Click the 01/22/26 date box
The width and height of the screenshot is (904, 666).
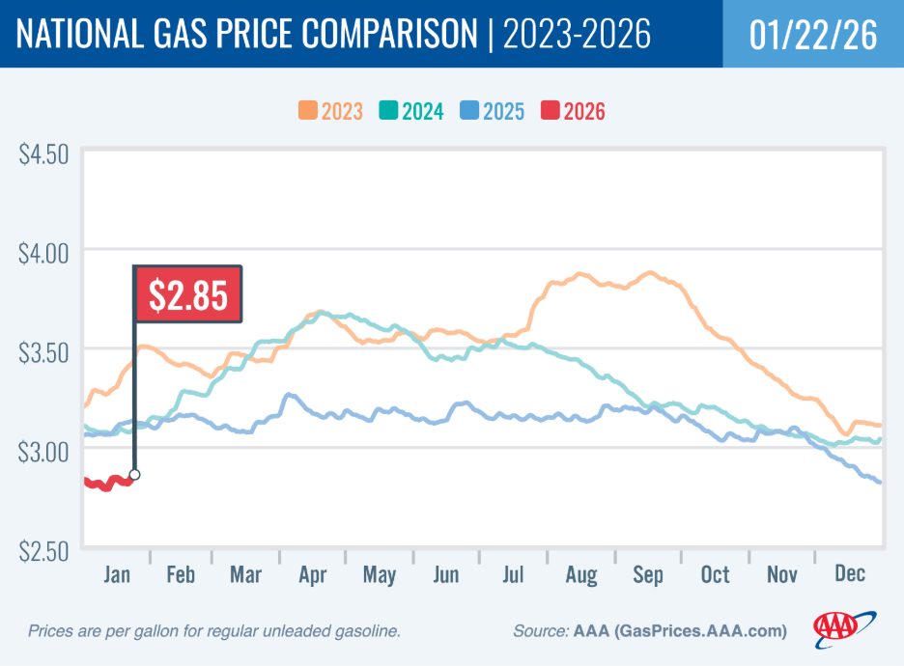813,34
